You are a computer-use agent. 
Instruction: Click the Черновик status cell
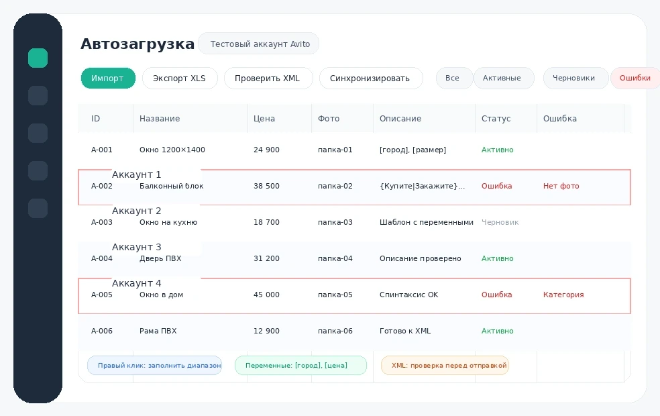500,222
